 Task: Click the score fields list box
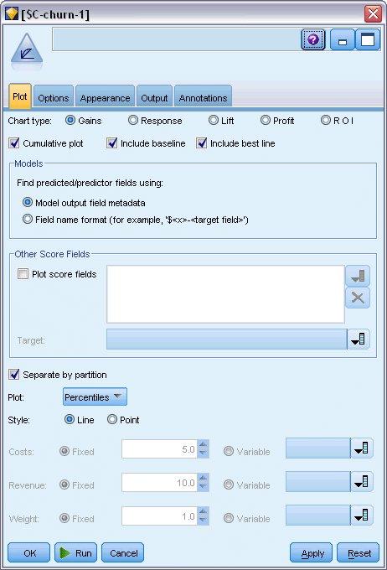coord(225,294)
